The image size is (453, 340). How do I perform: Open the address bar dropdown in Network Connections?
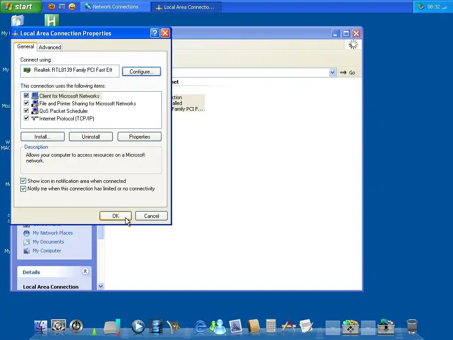(332, 73)
